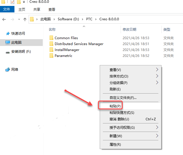Image resolution: width=183 pixels, height=155 pixels.
Task: Expand the chevron before 此电脑 in breadcrumb
Action: pyautogui.click(x=37, y=19)
